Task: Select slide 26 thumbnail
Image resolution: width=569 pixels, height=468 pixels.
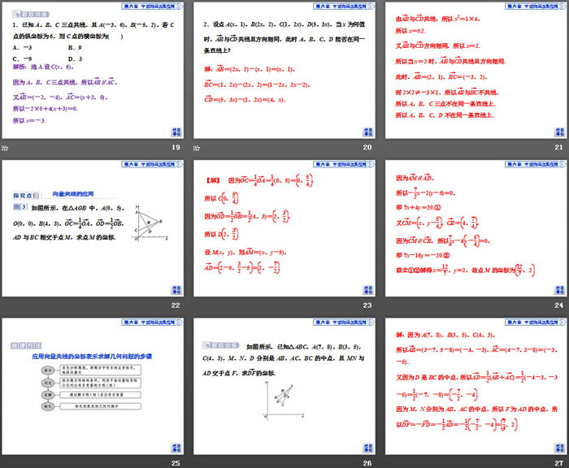Action: point(284,387)
